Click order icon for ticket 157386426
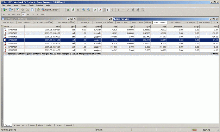This screenshot has height=132, width=220. (x=5, y=36)
